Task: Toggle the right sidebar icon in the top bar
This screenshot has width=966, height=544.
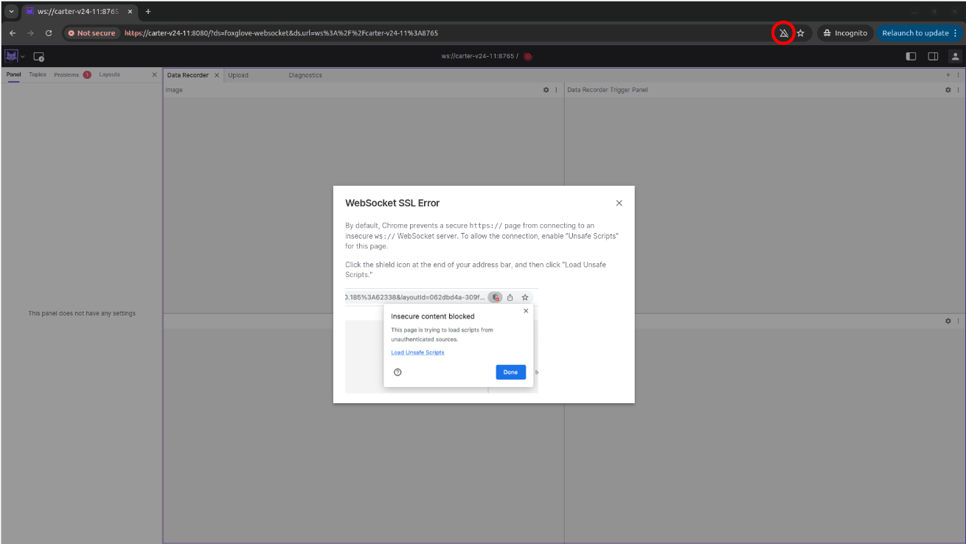Action: (933, 56)
